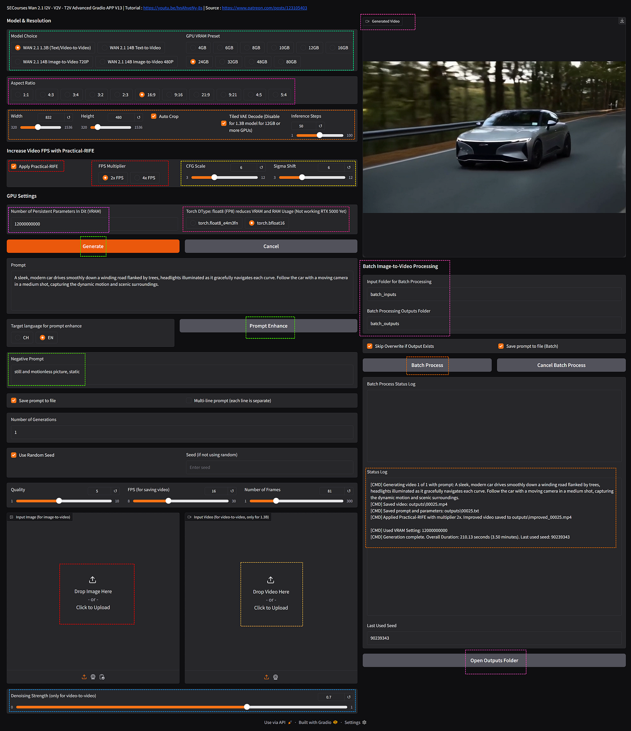
Task: Click the Drop Image Here upload area
Action: 93,593
